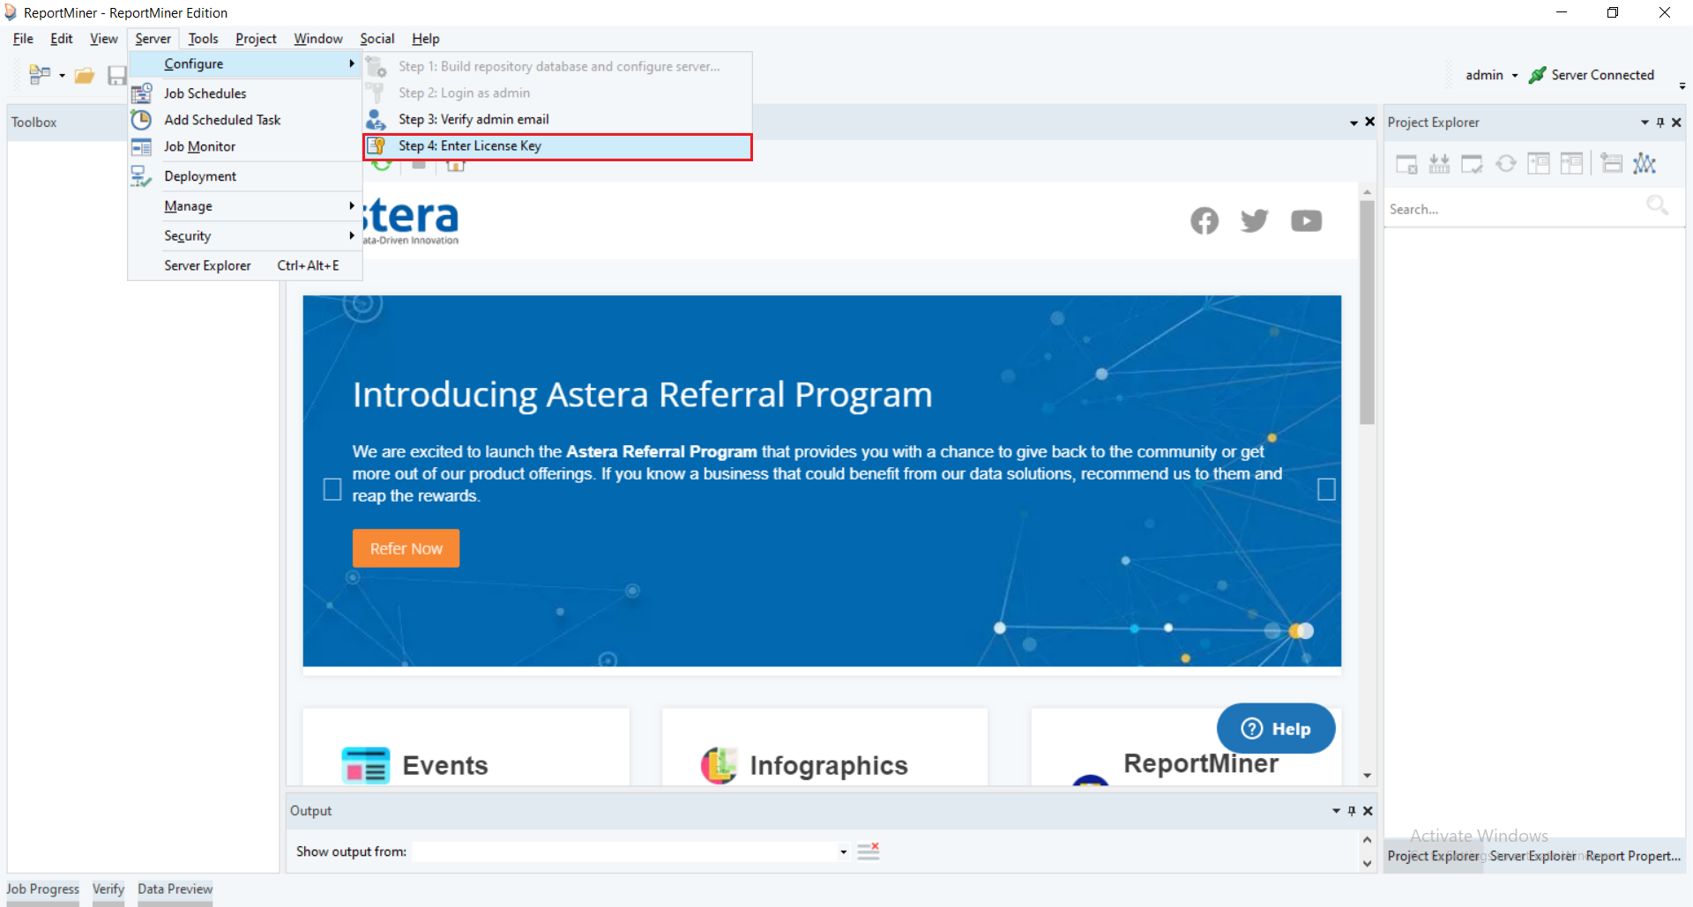Click the single-arrow layout icon in Project Explorer

click(x=1539, y=163)
